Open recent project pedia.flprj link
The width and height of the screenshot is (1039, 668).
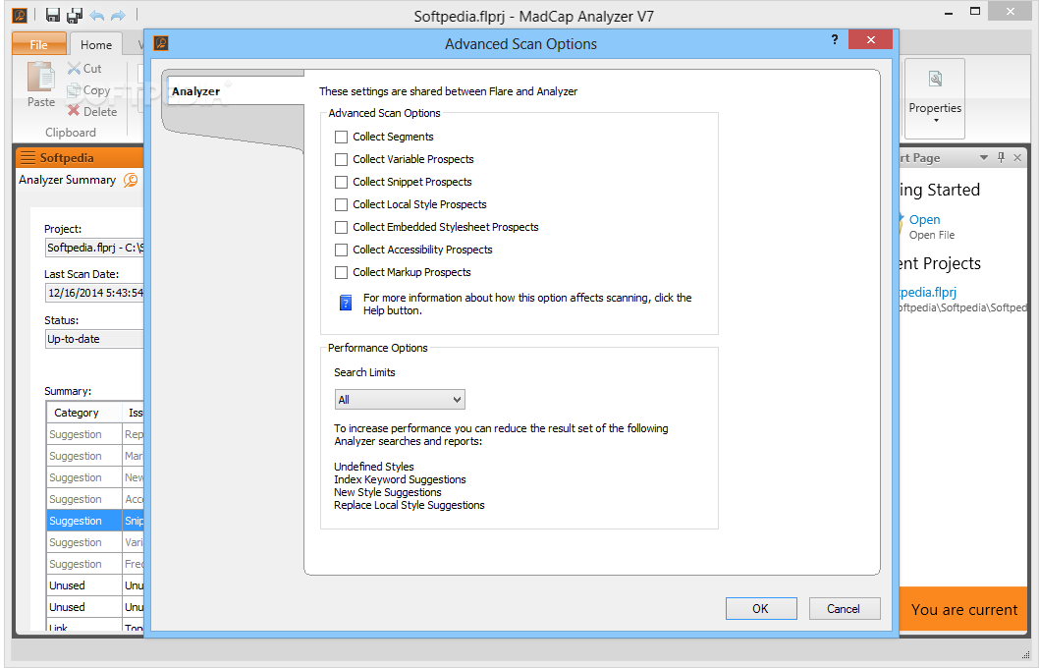tap(927, 293)
